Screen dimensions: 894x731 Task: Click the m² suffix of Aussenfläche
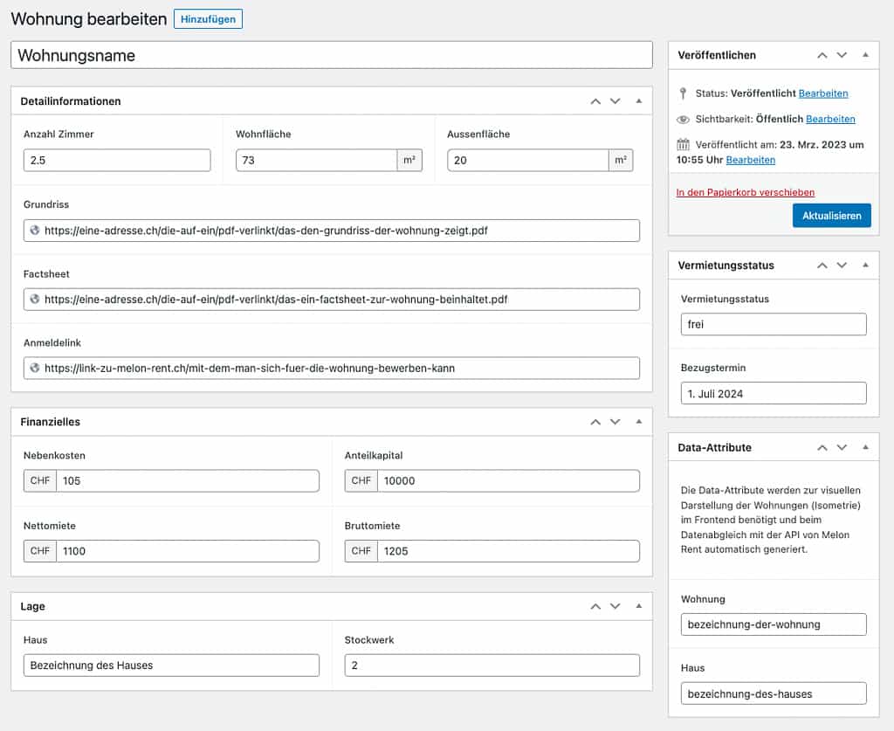(621, 160)
